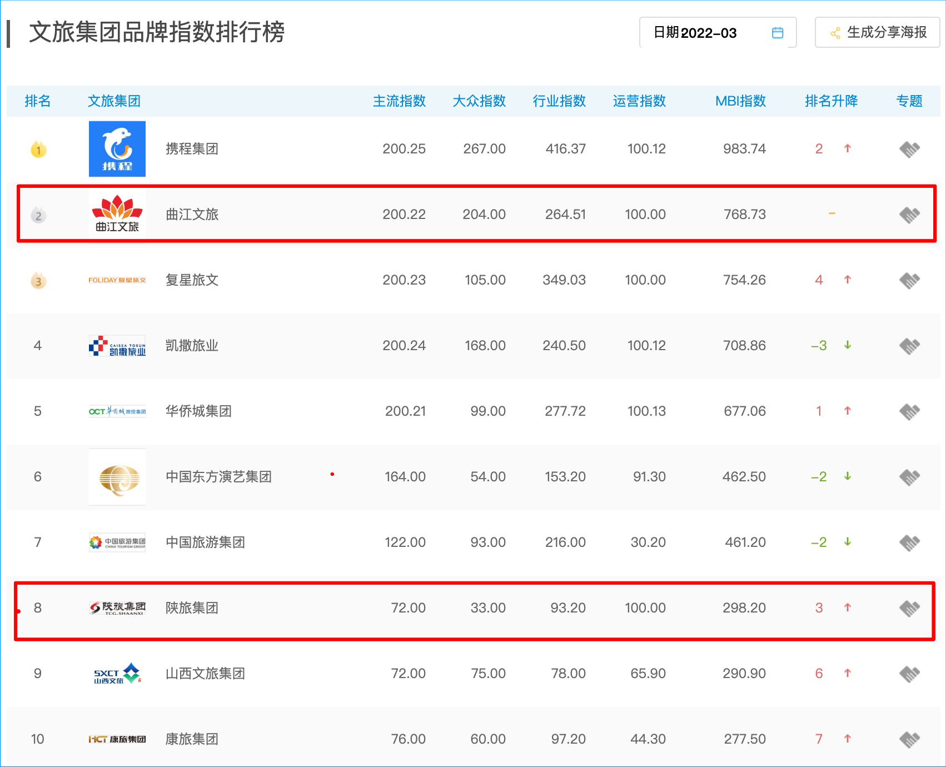The image size is (946, 767).
Task: Open the 专题 handshake icon for 复星旅文
Action: (x=909, y=280)
